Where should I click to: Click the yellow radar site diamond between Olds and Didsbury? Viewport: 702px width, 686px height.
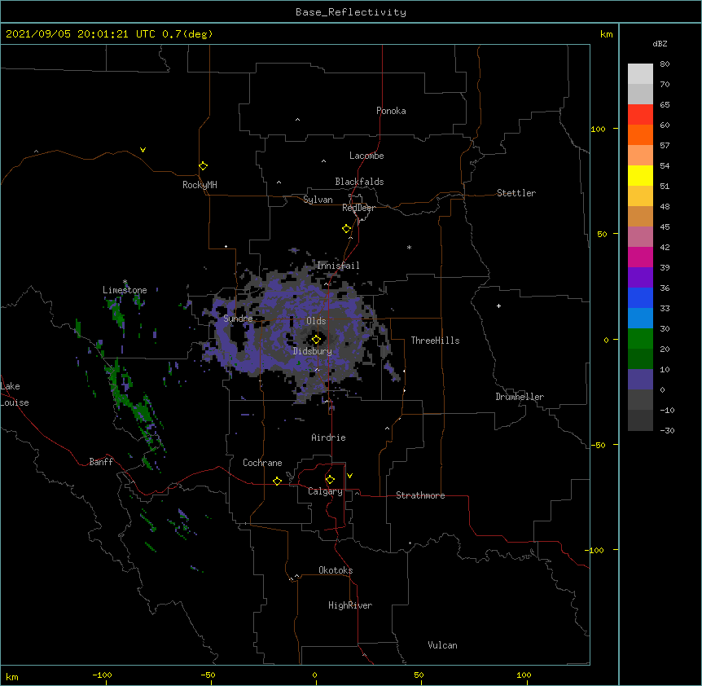tap(316, 340)
